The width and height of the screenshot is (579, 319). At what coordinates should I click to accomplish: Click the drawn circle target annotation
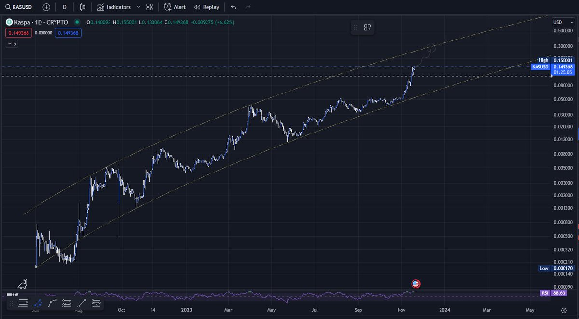(x=431, y=47)
